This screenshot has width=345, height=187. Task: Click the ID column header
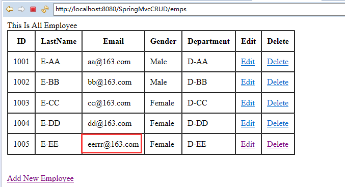pyautogui.click(x=21, y=41)
